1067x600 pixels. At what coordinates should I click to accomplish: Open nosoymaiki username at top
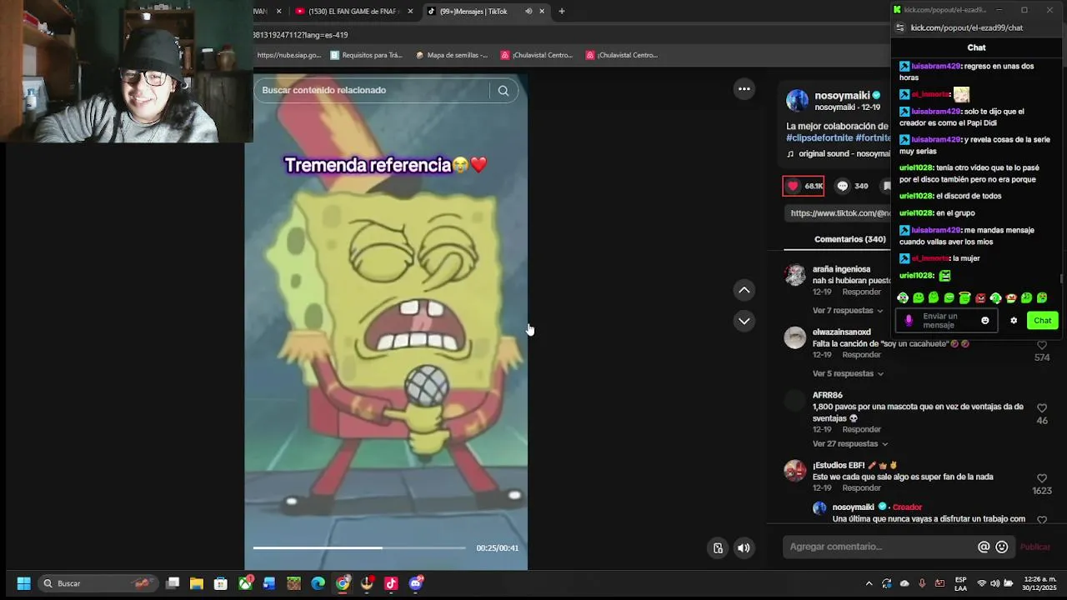842,96
